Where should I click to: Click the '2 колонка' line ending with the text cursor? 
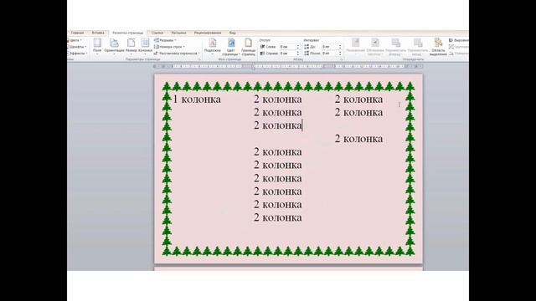(x=278, y=125)
